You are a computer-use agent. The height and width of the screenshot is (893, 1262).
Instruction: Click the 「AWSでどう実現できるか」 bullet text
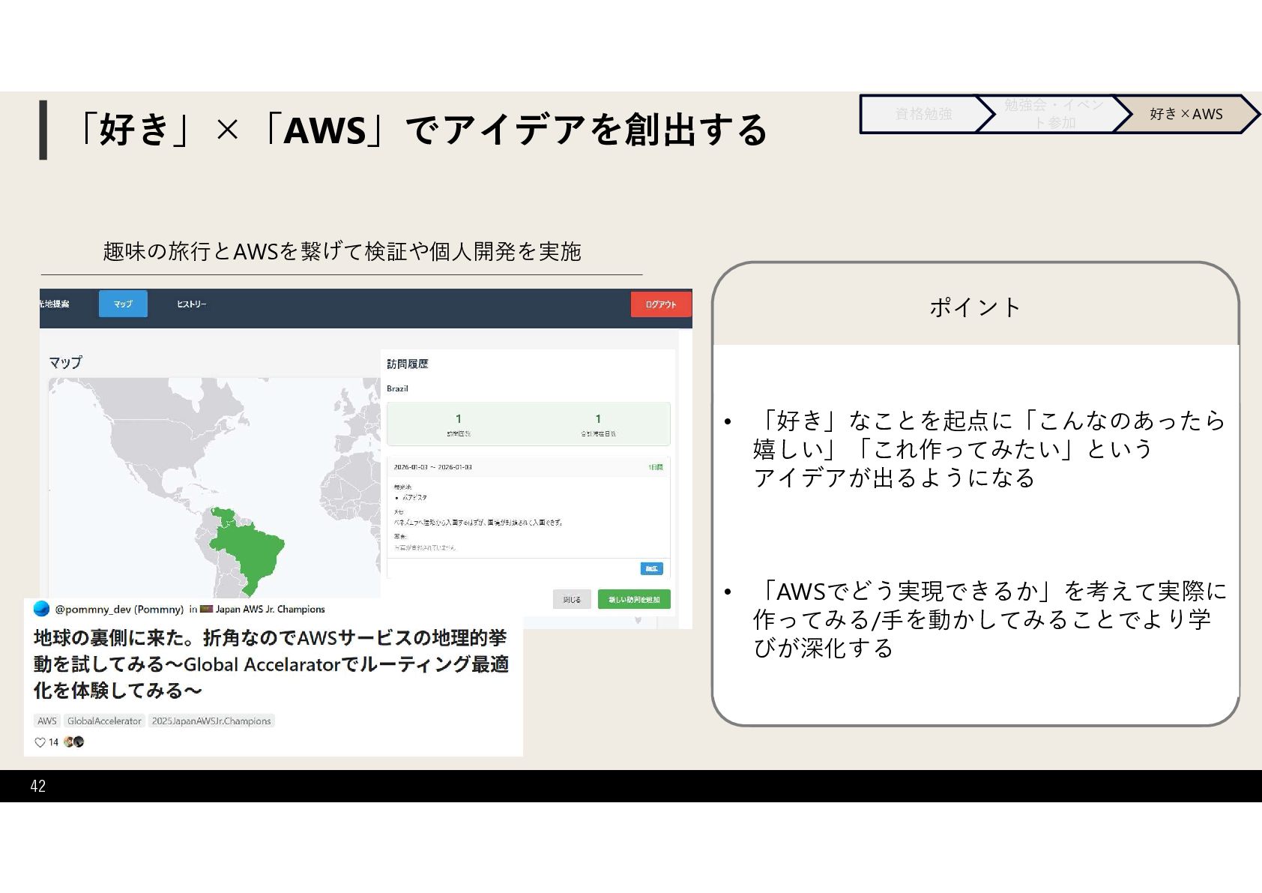[990, 619]
